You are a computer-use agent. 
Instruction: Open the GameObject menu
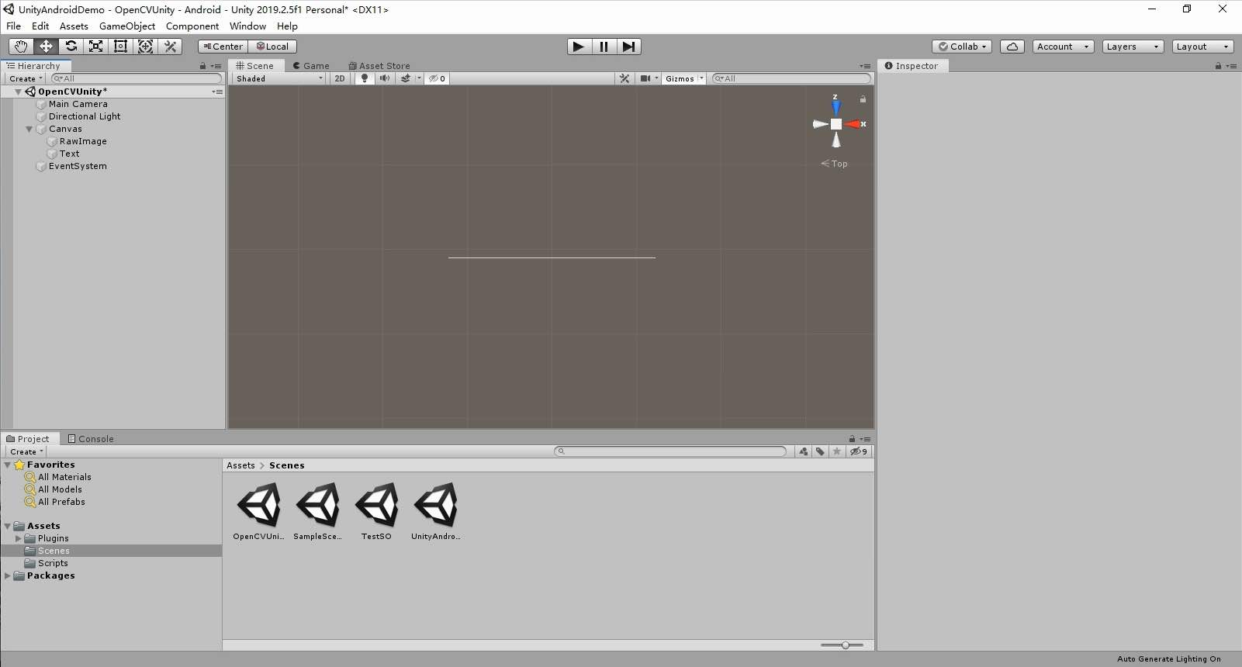pos(126,26)
